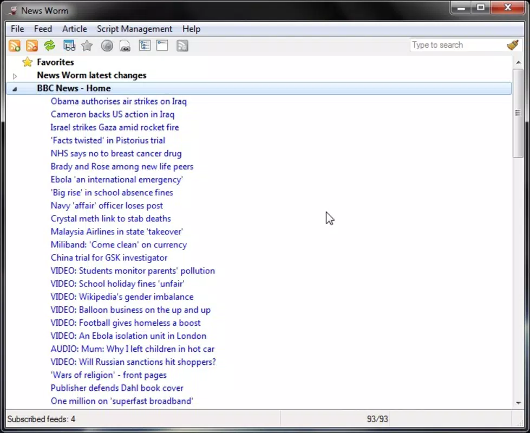
Task: Select 'Crystal meth link to stab deaths'
Action: (x=110, y=219)
